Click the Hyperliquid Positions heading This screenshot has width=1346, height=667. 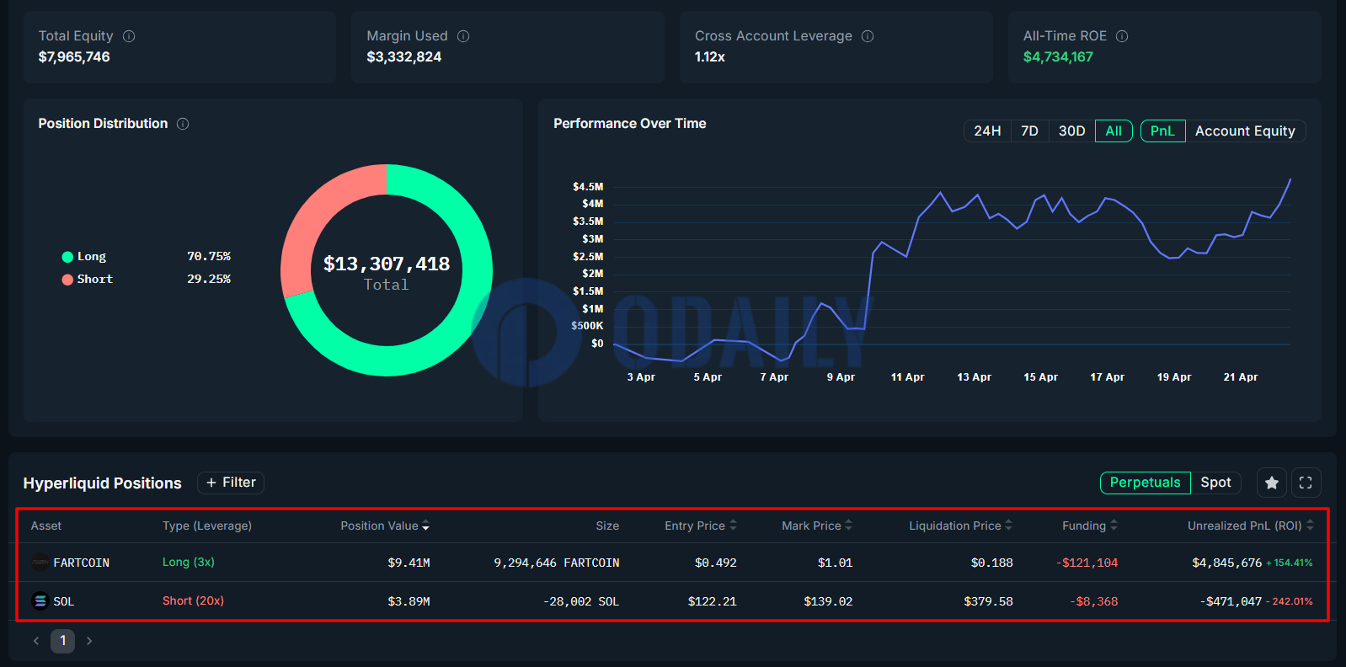[103, 483]
